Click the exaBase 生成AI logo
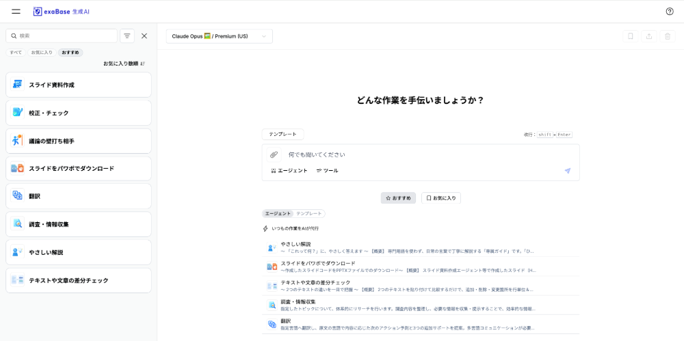Image resolution: width=684 pixels, height=341 pixels. coord(62,12)
